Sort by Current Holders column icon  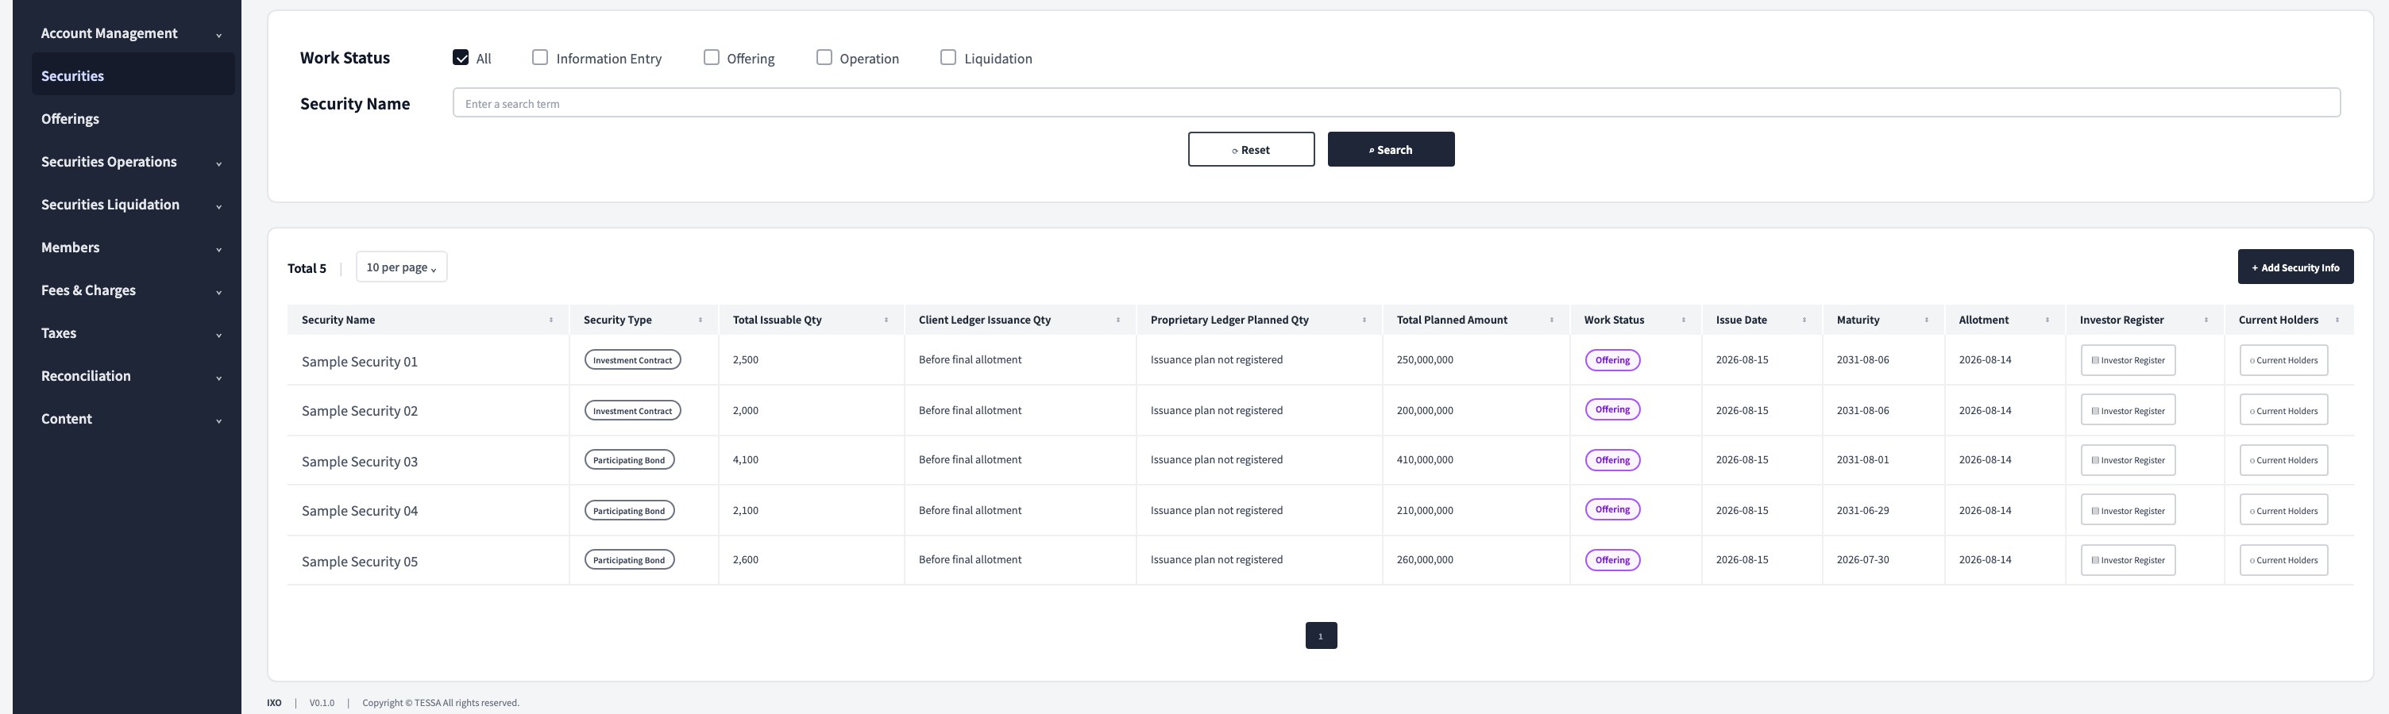(x=2337, y=321)
